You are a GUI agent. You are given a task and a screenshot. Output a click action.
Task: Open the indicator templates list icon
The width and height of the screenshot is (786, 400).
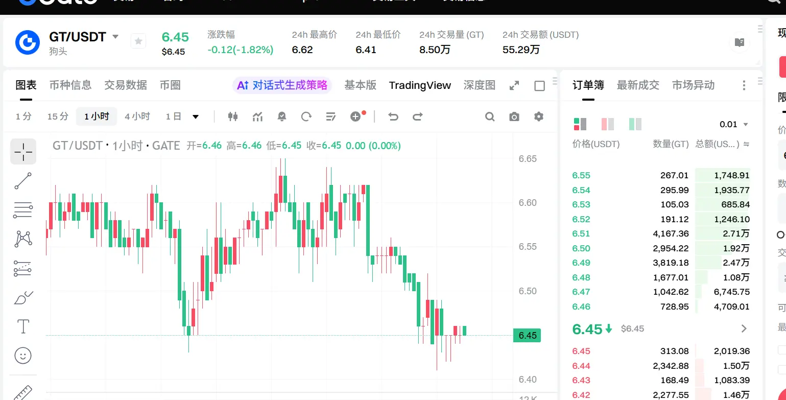pyautogui.click(x=331, y=116)
